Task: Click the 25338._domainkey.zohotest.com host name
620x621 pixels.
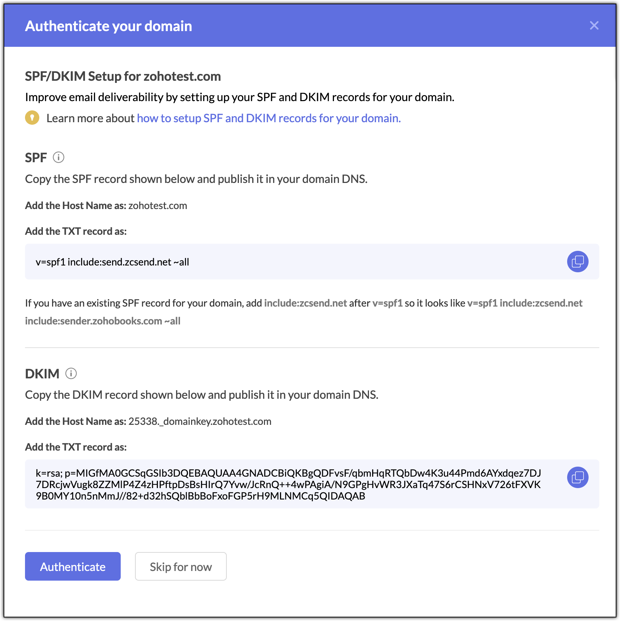Action: click(200, 422)
